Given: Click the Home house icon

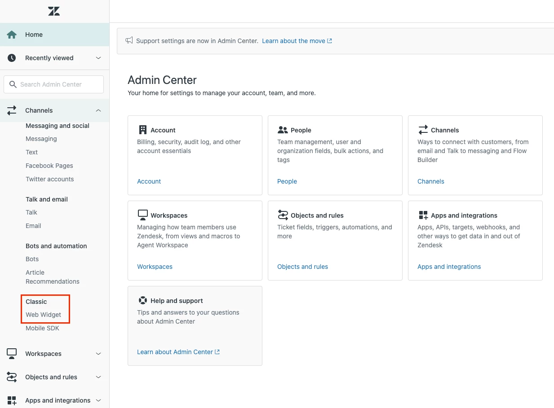Looking at the screenshot, I should tap(12, 35).
